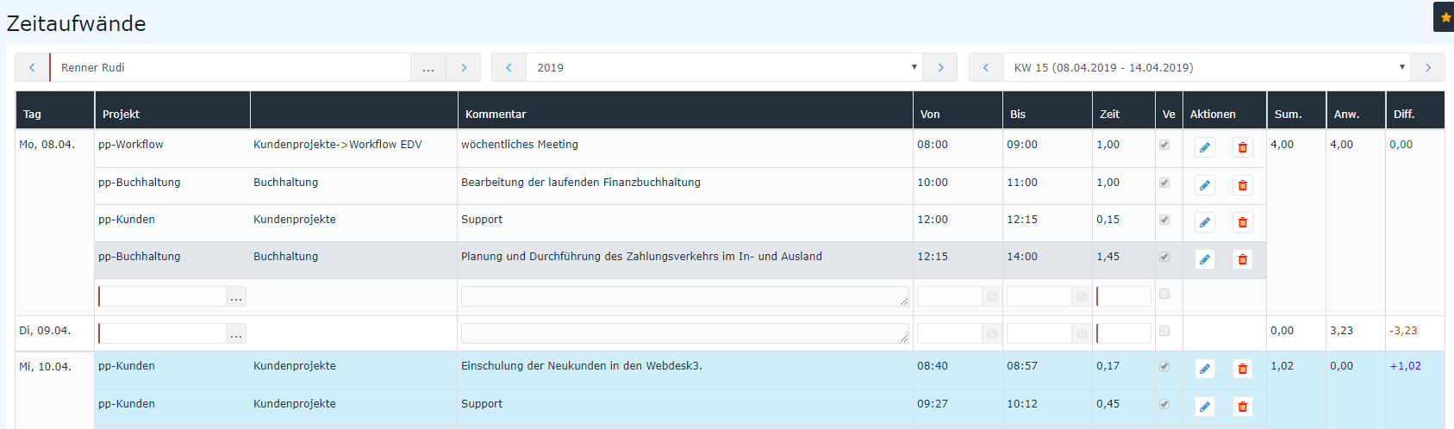
Task: Delete the wöchentliches Meeting entry
Action: point(1242,147)
